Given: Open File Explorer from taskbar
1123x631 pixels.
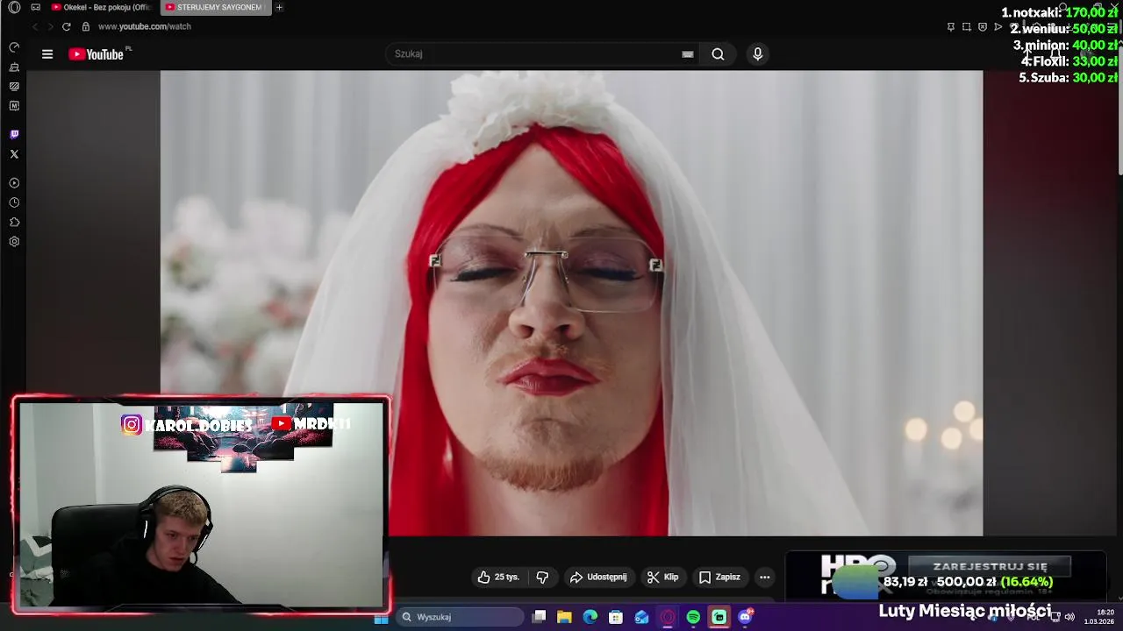Looking at the screenshot, I should pos(564,617).
